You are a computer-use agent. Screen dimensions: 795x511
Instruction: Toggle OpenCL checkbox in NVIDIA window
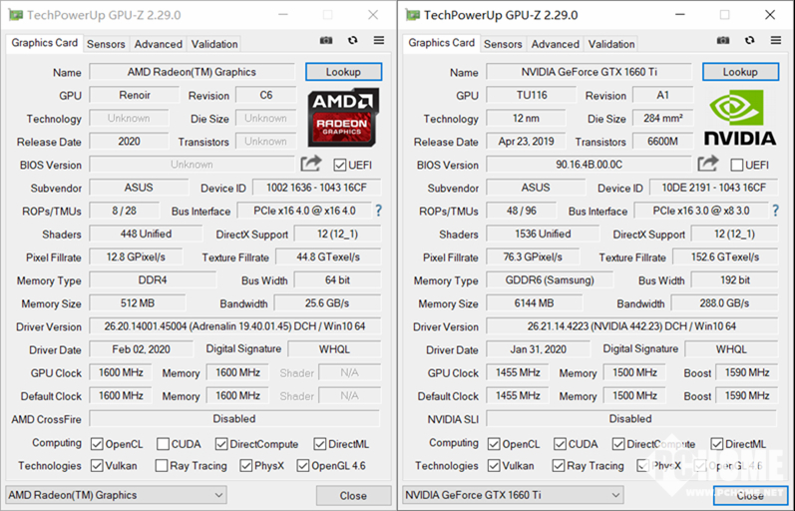point(494,444)
